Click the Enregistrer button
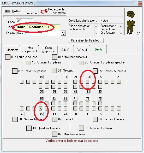The width and height of the screenshot is (144, 153). [30, 11]
